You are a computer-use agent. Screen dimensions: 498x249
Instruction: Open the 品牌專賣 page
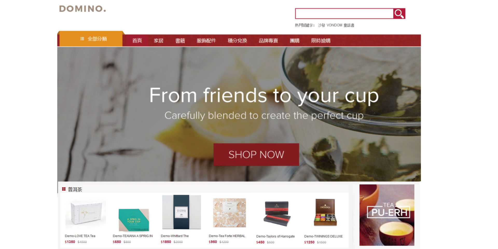(268, 40)
